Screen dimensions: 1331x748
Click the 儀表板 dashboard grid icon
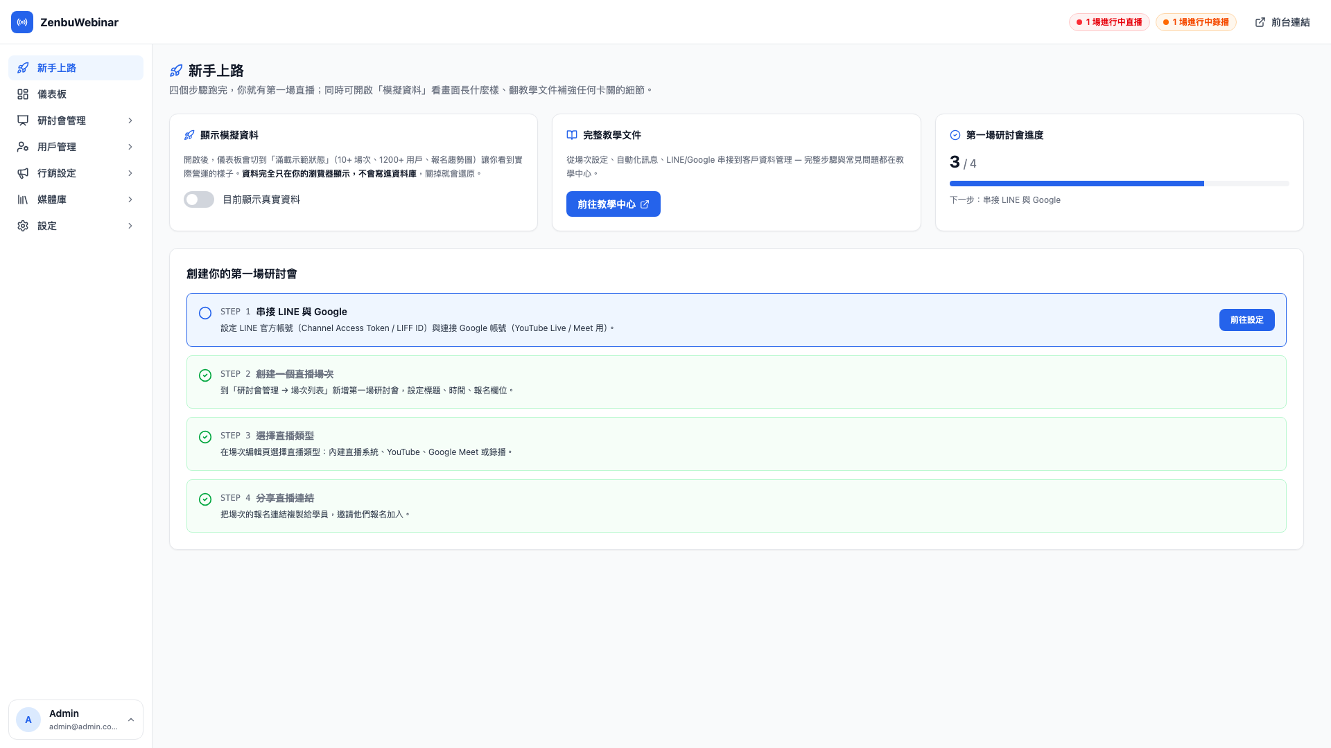pyautogui.click(x=23, y=94)
